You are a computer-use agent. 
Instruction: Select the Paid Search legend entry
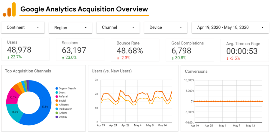point(65,109)
